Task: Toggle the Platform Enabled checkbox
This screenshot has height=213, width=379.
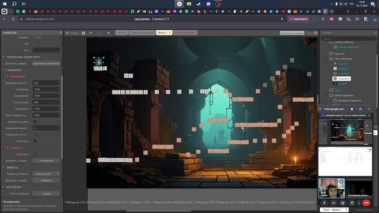Action: point(35,141)
